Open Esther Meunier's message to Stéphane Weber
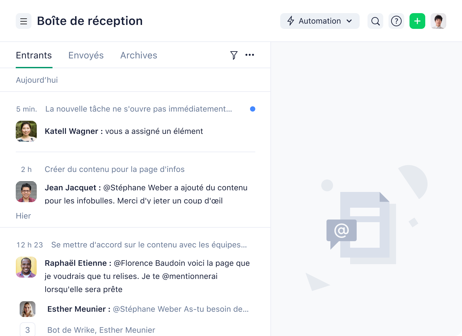This screenshot has width=462, height=336. (x=148, y=309)
